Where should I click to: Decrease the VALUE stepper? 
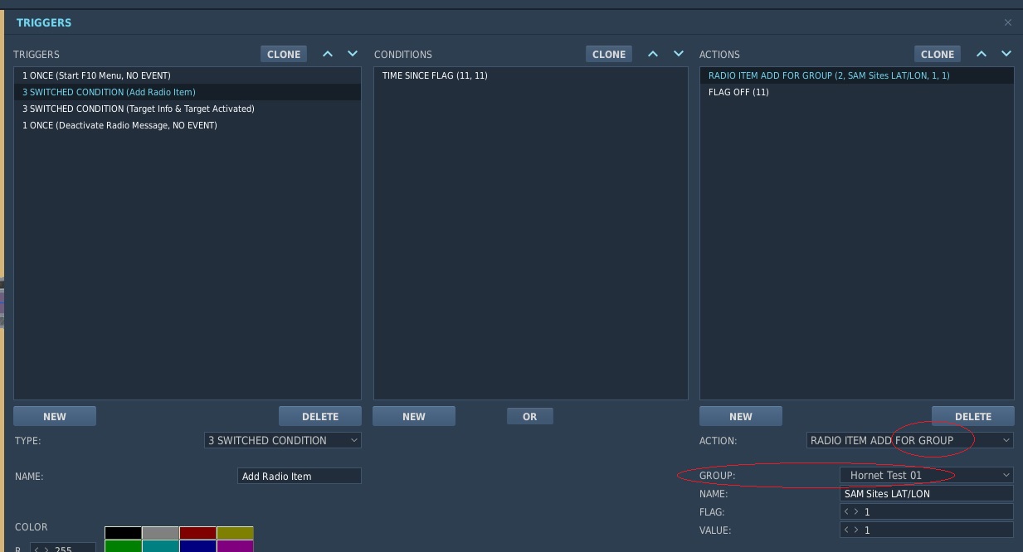(846, 530)
